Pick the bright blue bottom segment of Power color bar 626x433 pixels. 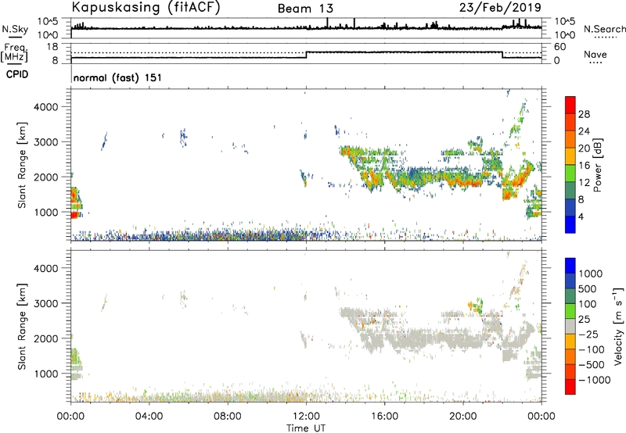[x=570, y=224]
